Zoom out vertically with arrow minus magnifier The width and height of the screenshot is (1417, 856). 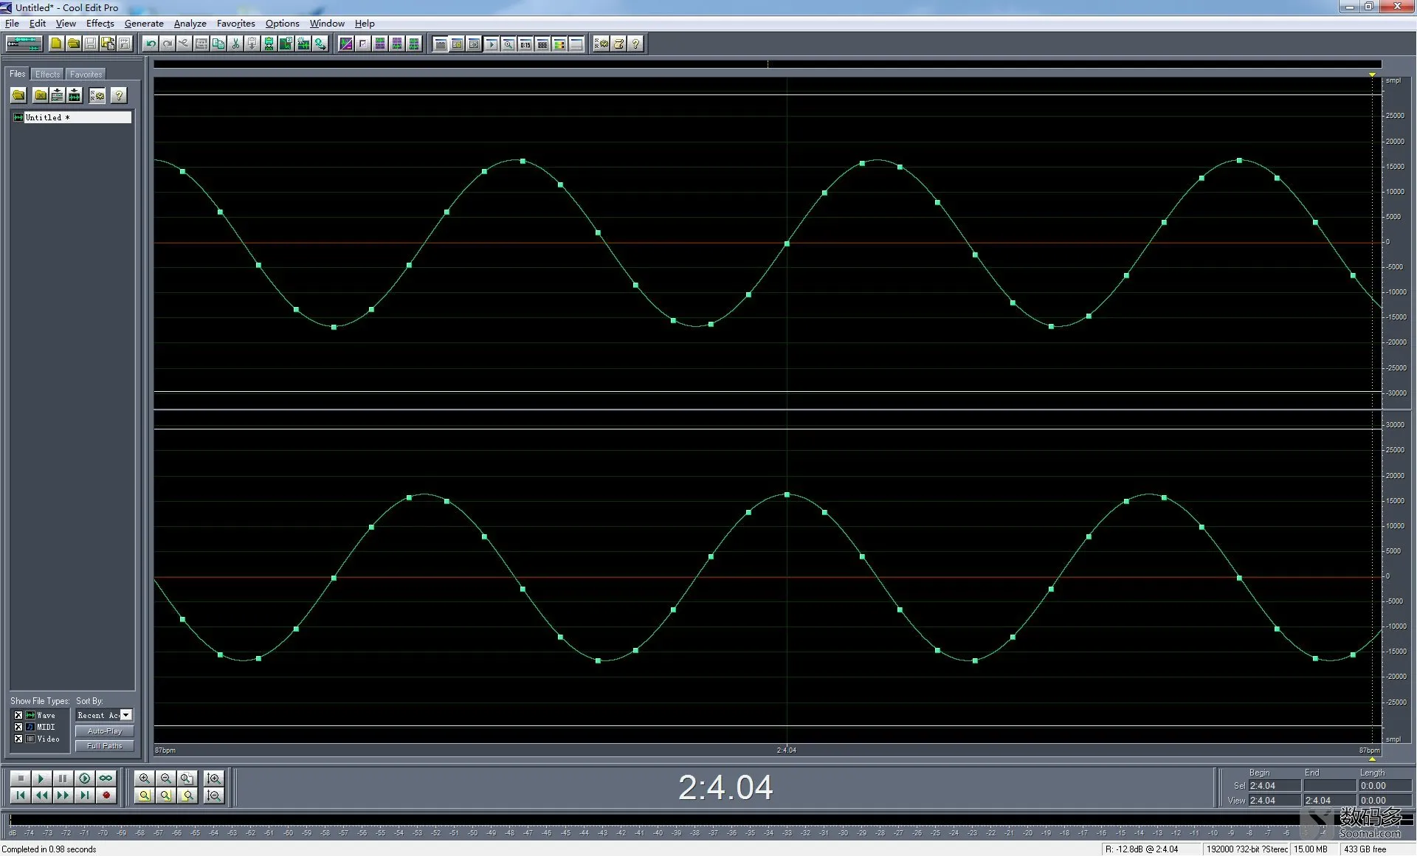(214, 795)
